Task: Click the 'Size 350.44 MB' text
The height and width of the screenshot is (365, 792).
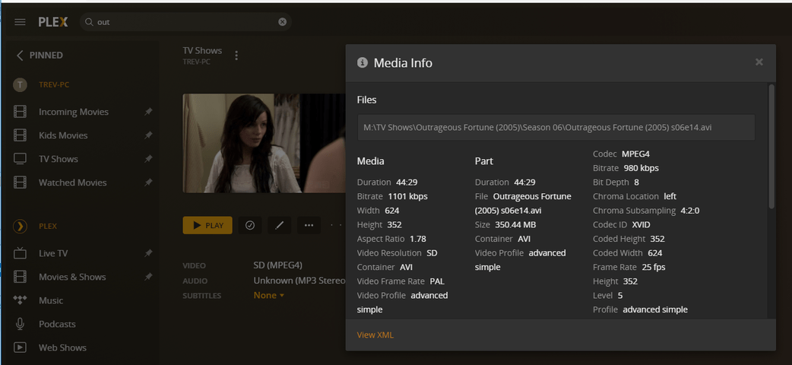Action: (x=505, y=224)
